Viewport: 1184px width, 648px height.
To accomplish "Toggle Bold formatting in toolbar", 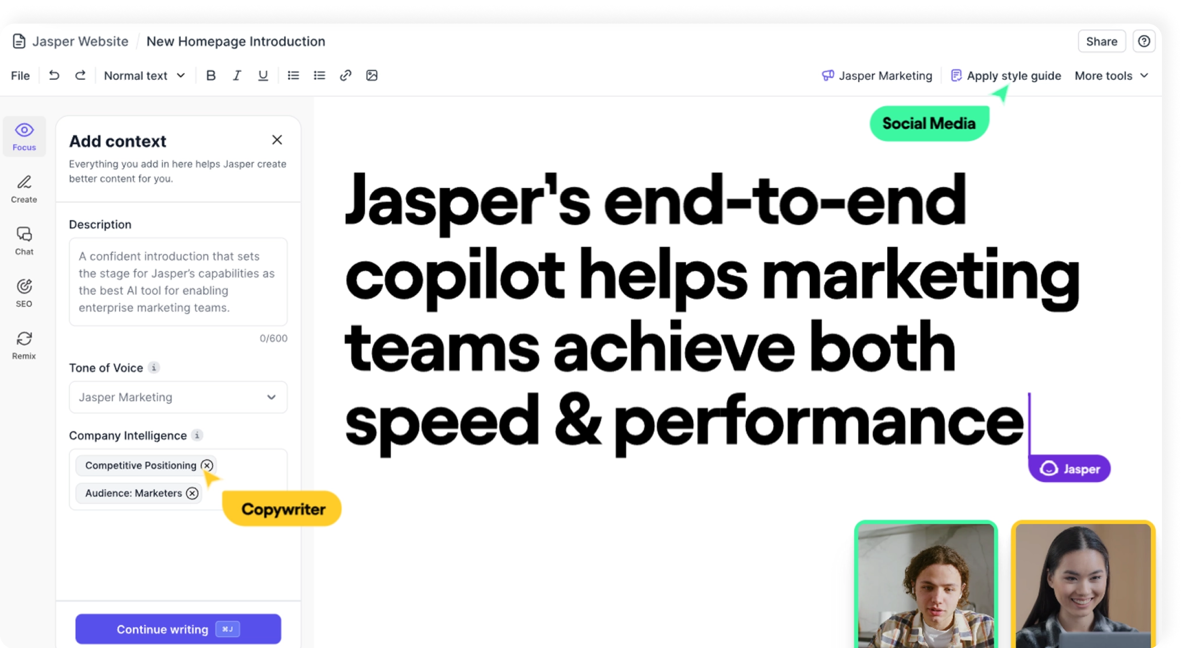I will (210, 75).
